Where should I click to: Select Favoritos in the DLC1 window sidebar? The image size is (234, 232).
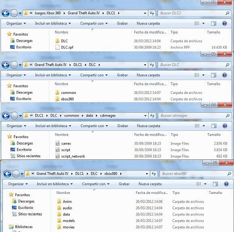tap(17, 34)
